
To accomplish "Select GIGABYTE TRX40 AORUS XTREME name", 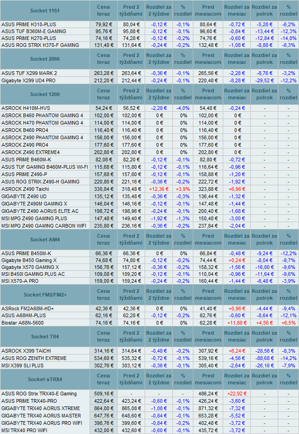I will (x=41, y=408).
